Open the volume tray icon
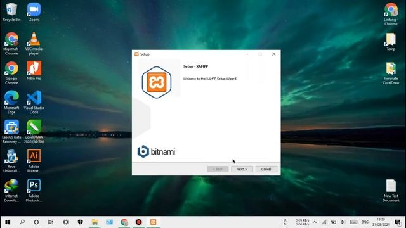The image size is (406, 228). point(343,222)
